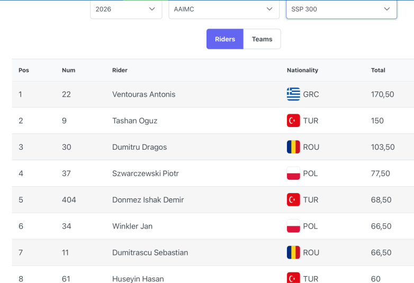
Task: Click the Pos column header
Action: click(x=24, y=70)
